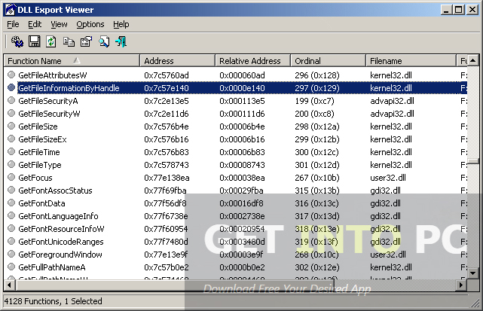Open the View menu
This screenshot has height=311, width=483.
pos(59,24)
